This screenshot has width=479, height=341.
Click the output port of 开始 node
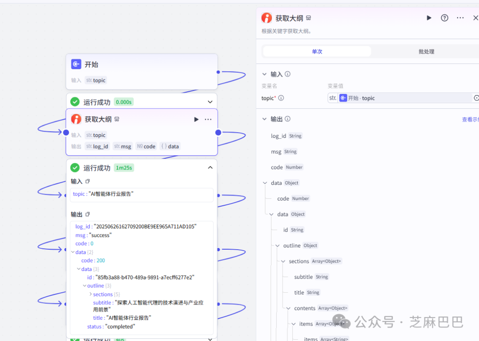218,72
